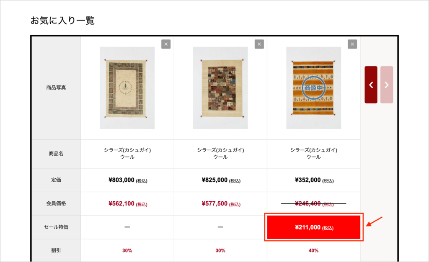Click second product name シラーズ(カシュガイ)
This screenshot has width=429, height=262.
220,150
